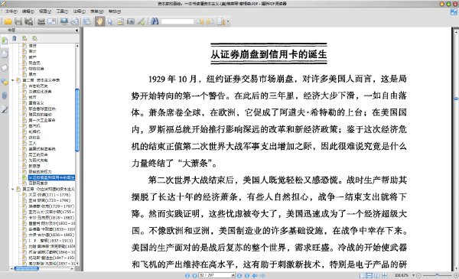Open the Signatures pen sidebar icon
Viewport: 459px width, 279px height.
(x=5, y=109)
